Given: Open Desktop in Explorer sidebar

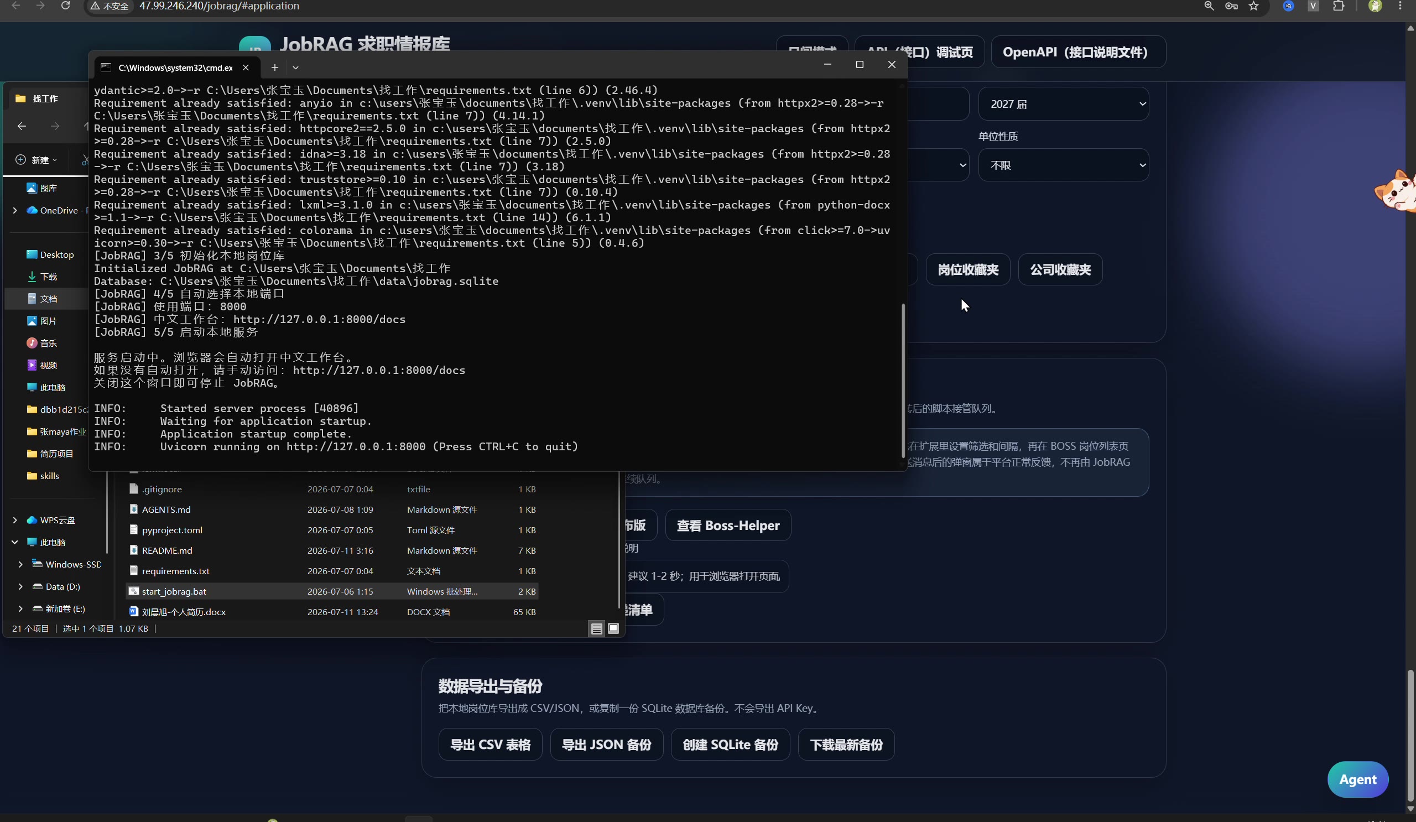Looking at the screenshot, I should pos(50,254).
